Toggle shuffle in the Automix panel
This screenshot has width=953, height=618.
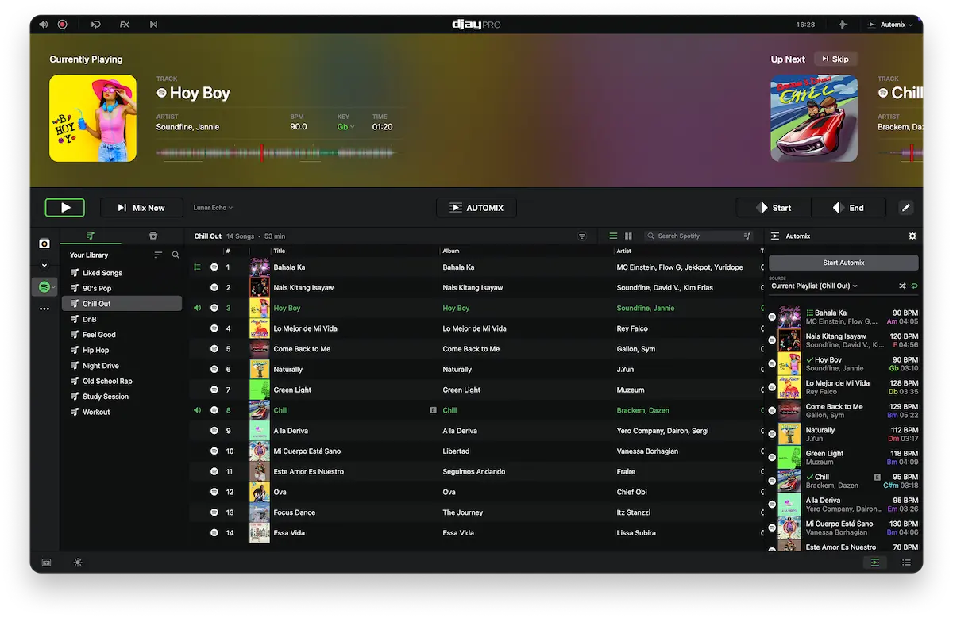tap(902, 286)
